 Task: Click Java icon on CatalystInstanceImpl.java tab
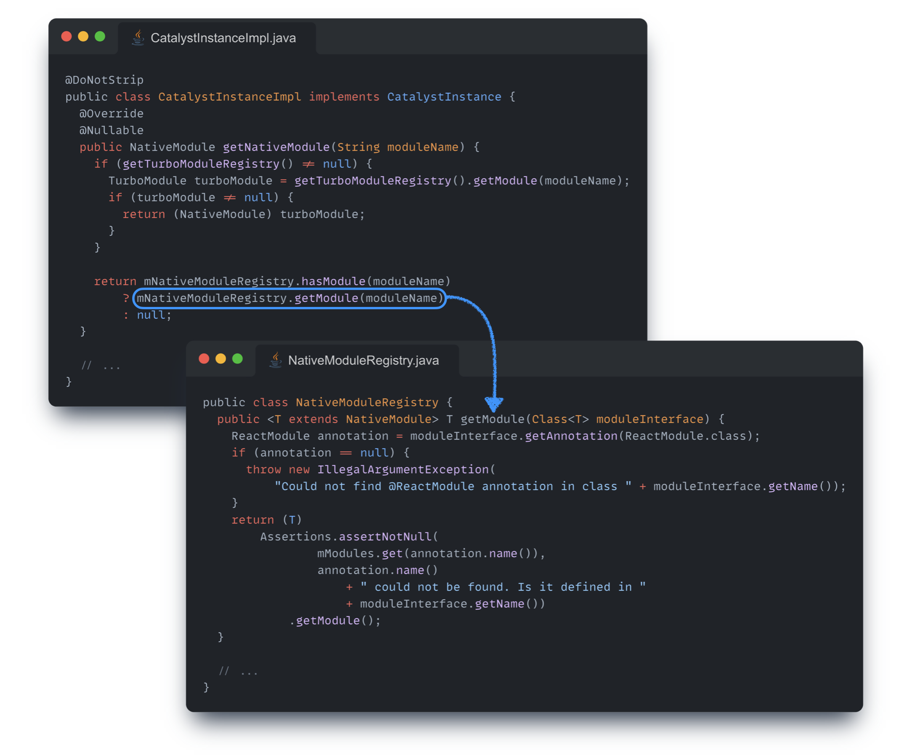pos(138,38)
